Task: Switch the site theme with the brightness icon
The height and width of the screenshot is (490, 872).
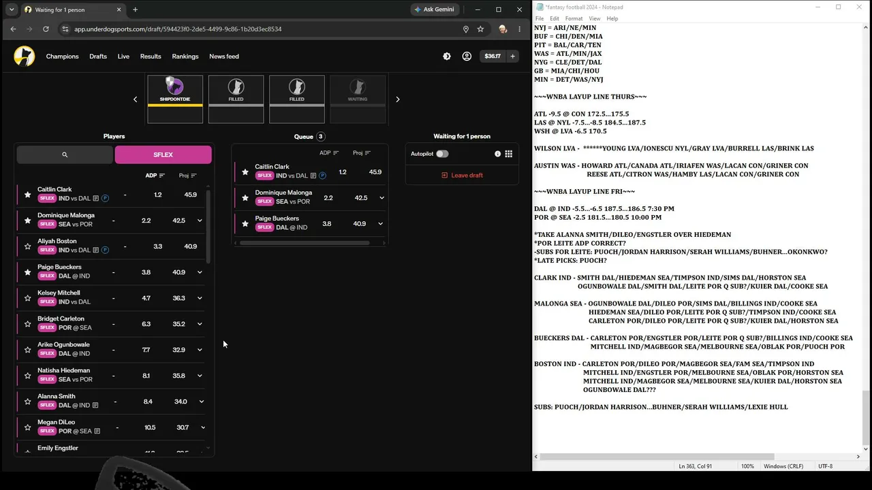Action: pos(447,56)
